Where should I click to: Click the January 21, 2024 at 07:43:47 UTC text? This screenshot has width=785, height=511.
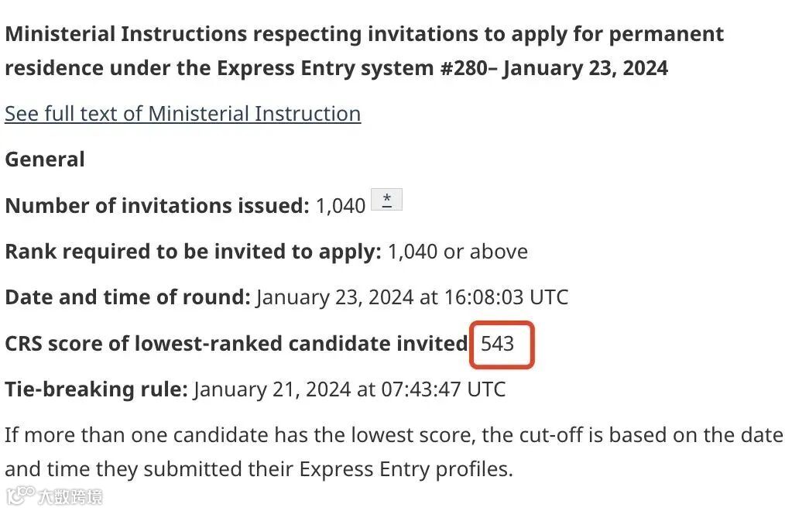pyautogui.click(x=349, y=389)
